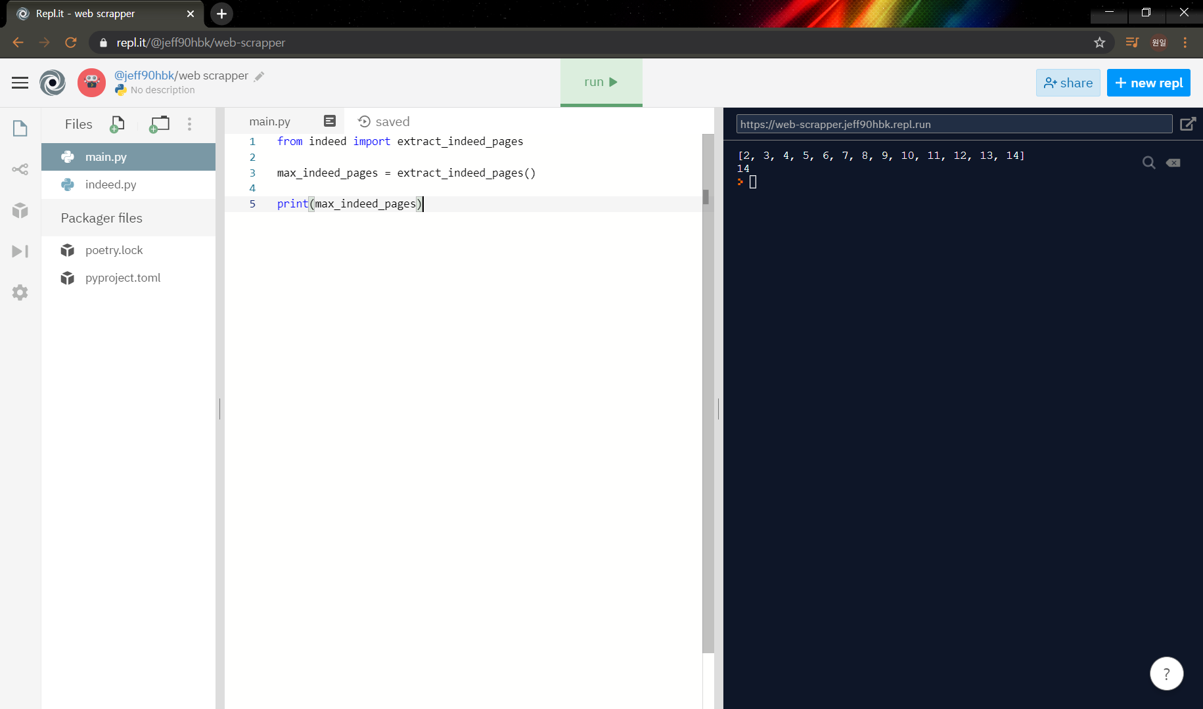Open the hamburger sidebar menu
1203x709 pixels.
click(20, 83)
